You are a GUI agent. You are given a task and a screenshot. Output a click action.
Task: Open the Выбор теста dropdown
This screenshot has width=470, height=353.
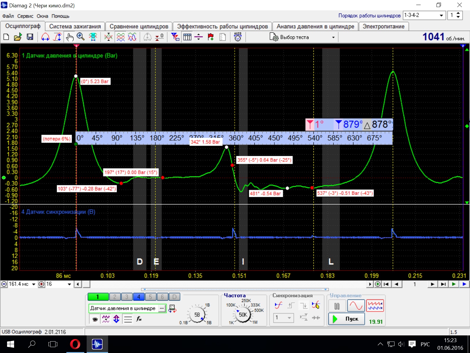pyautogui.click(x=303, y=37)
